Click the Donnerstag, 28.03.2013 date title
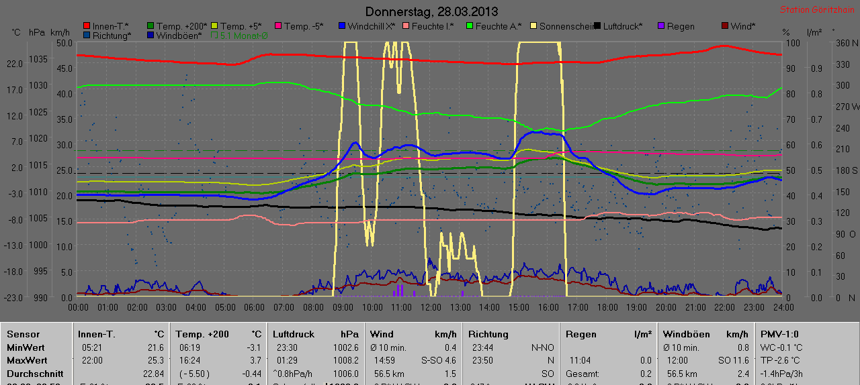The image size is (860, 385). point(431,11)
